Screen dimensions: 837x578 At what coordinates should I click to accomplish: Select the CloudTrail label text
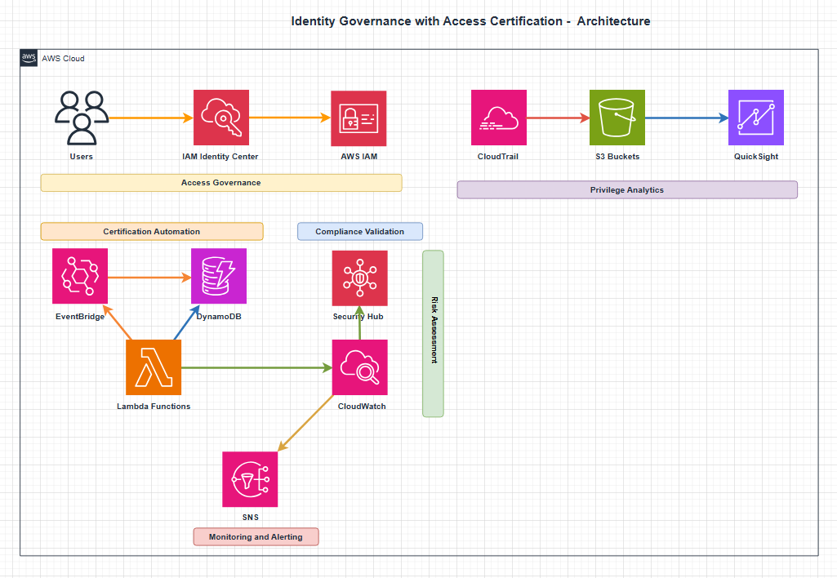(497, 157)
